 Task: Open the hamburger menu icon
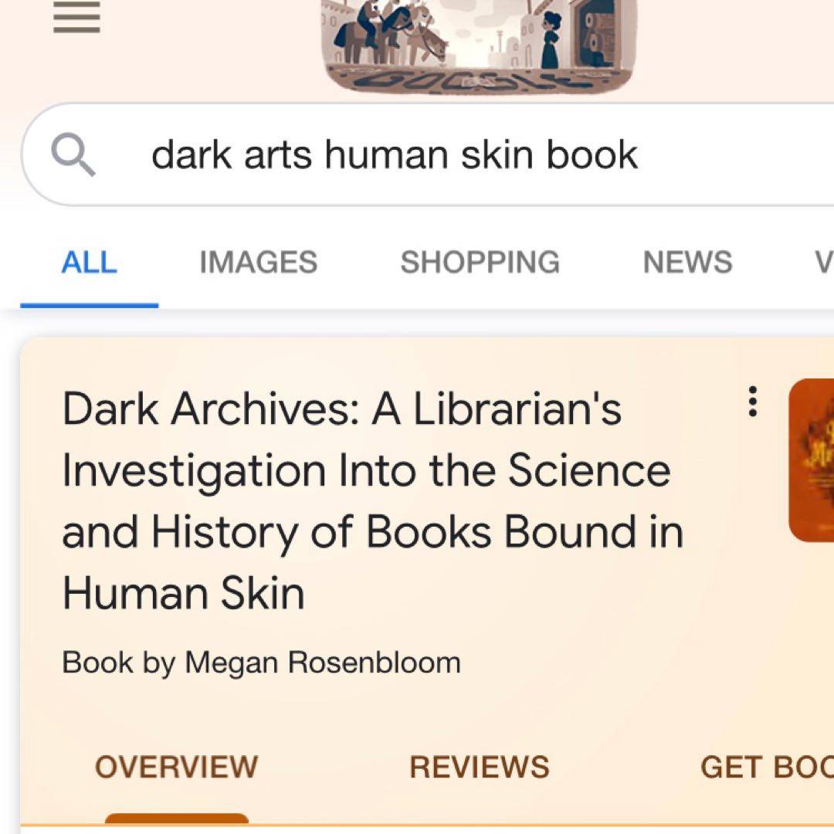click(76, 16)
